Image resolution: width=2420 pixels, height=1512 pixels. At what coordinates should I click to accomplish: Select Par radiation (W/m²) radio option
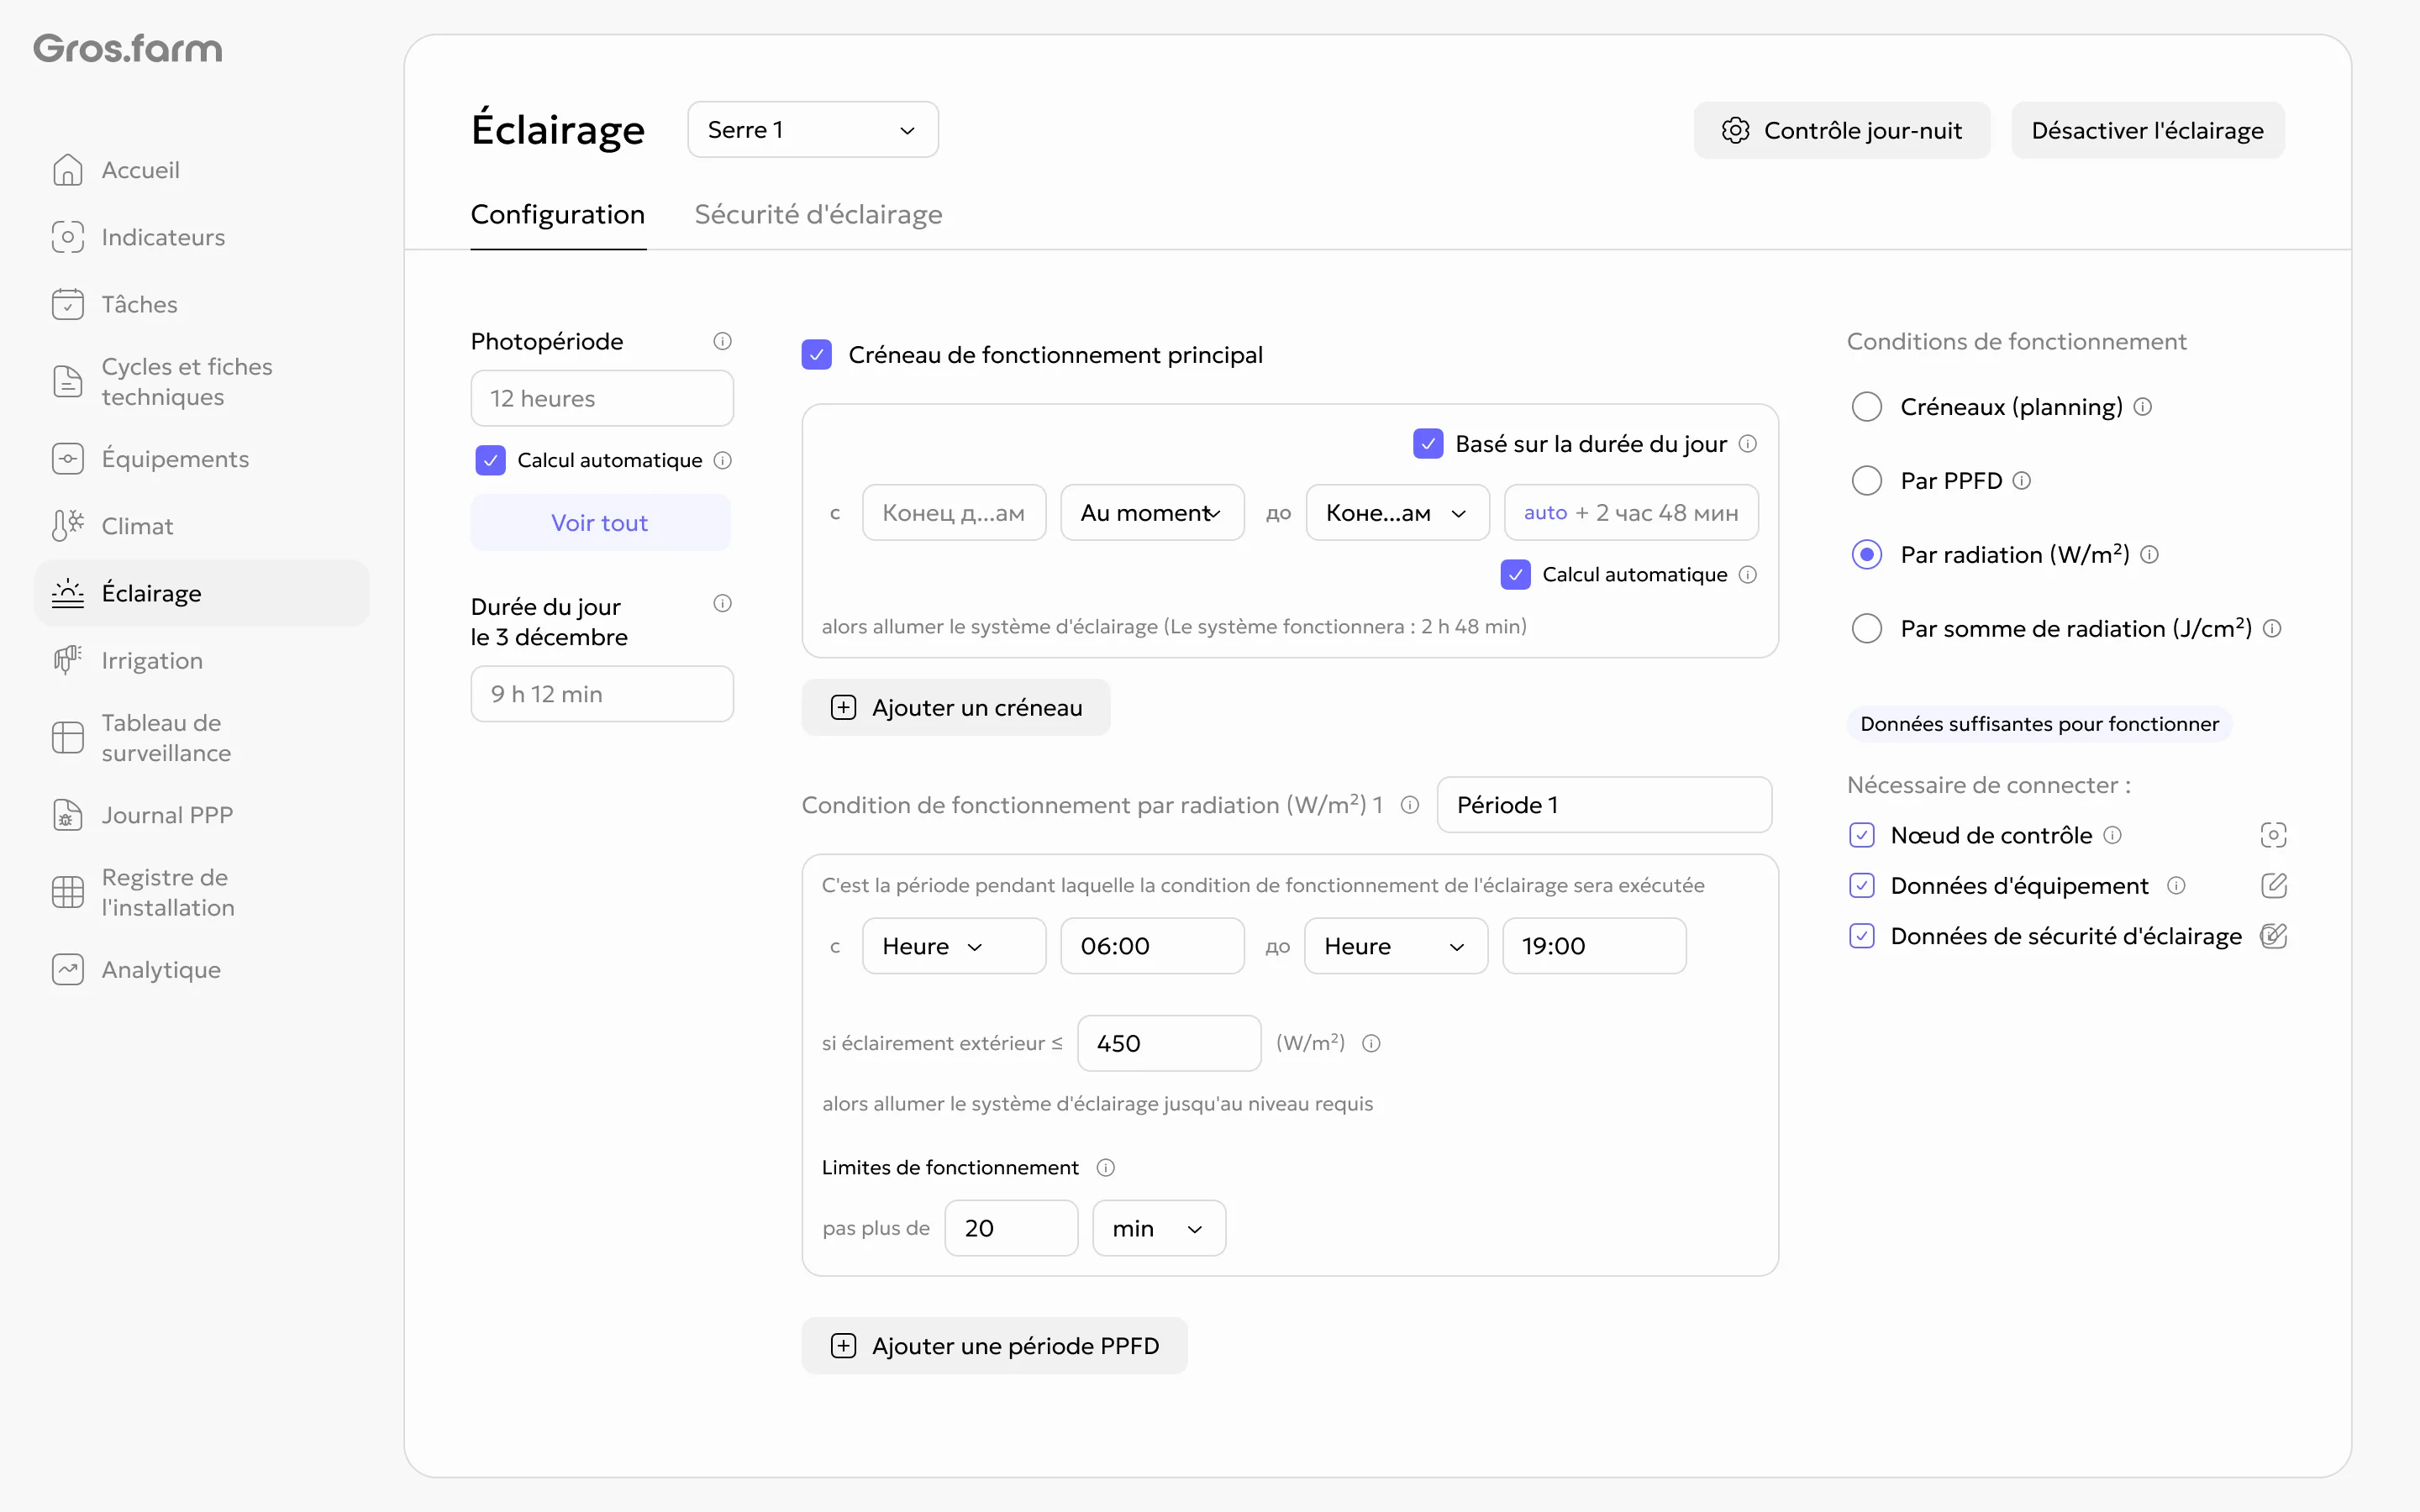click(1866, 555)
